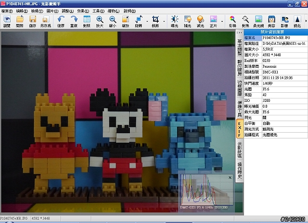Expand the 裁剪 crop dropdown arrow
The width and height of the screenshot is (308, 223).
pos(164,21)
